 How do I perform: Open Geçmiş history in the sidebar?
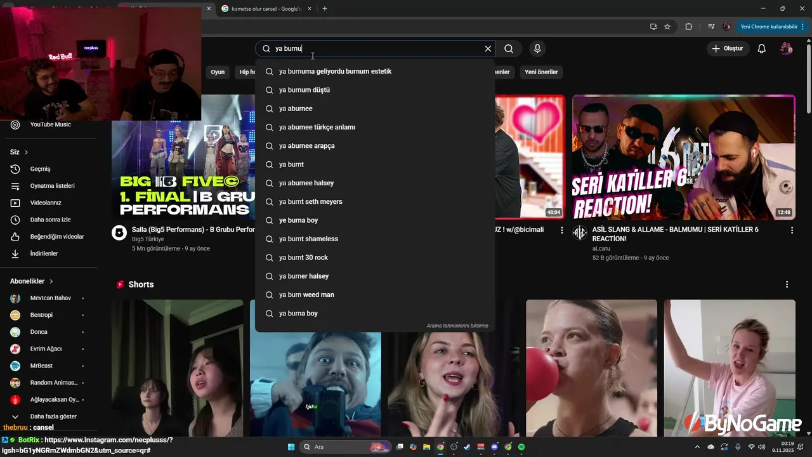49,169
